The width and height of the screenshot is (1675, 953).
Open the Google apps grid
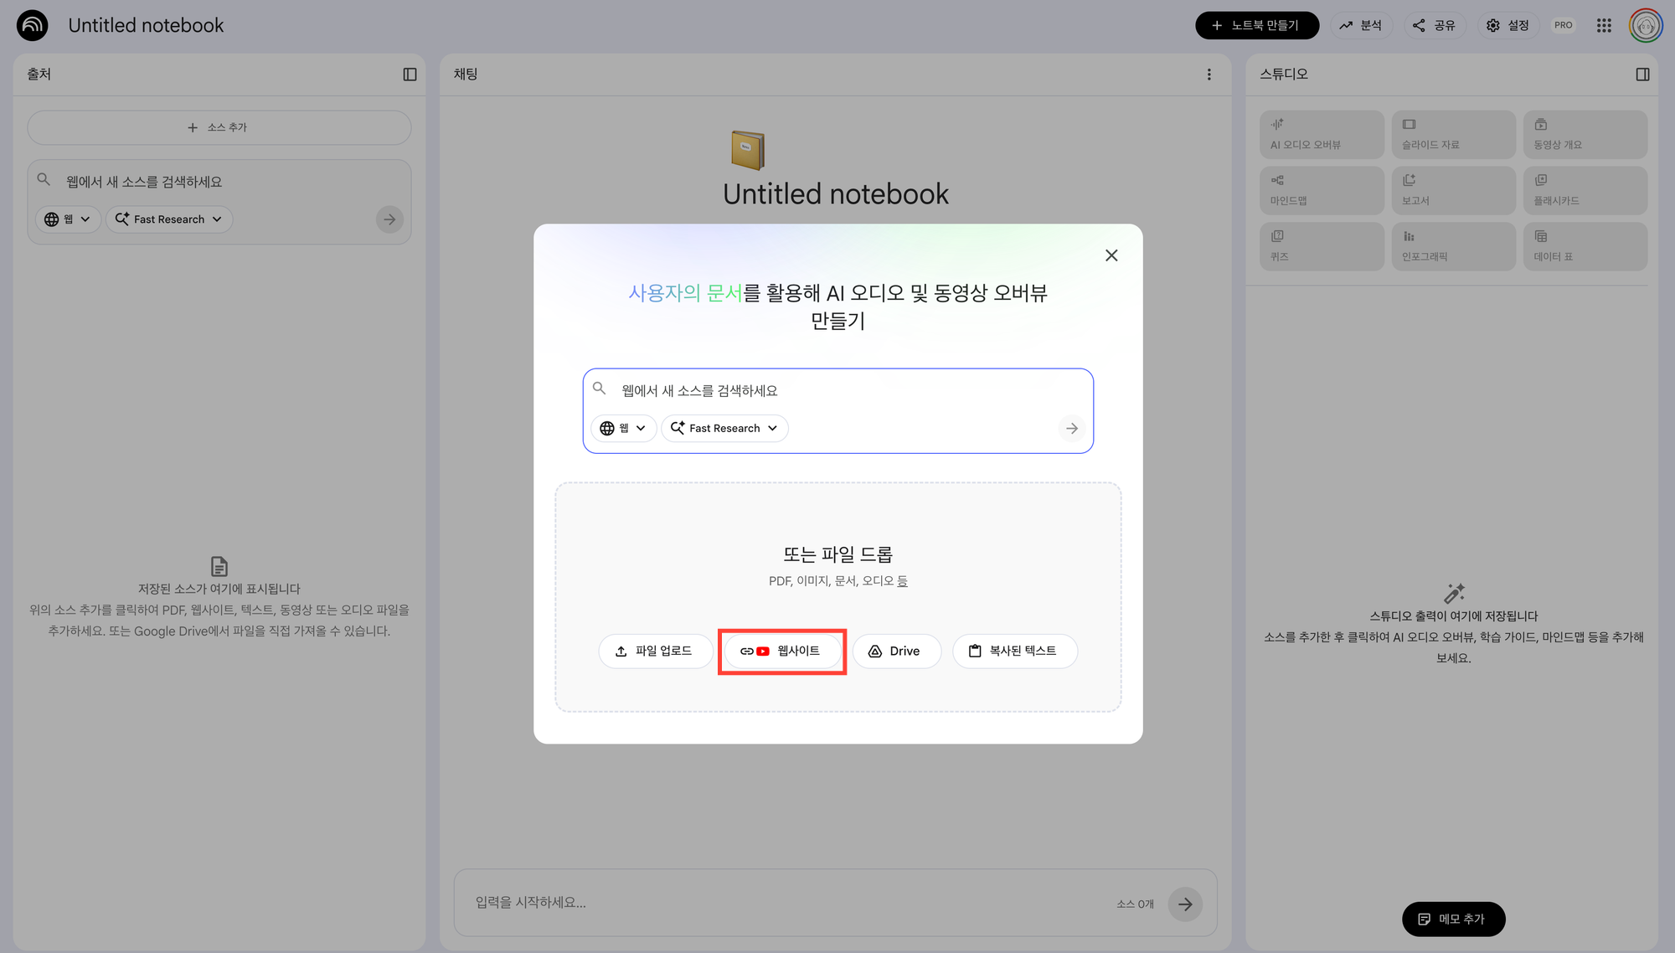(1604, 25)
